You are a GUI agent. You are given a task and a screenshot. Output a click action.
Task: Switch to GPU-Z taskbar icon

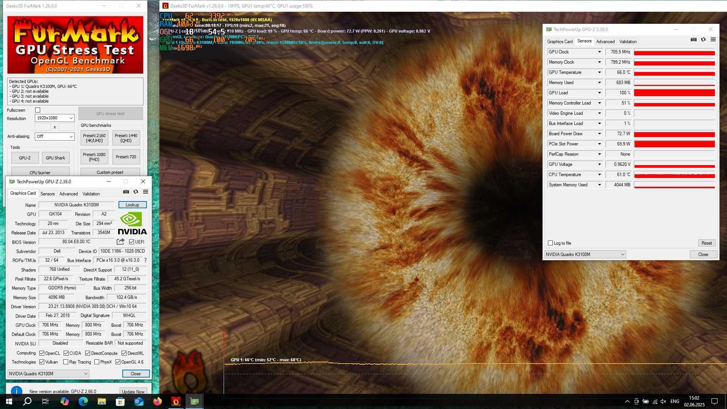195,401
